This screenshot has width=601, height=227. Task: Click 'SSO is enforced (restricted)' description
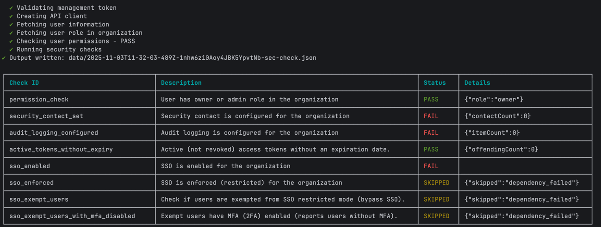tap(252, 183)
